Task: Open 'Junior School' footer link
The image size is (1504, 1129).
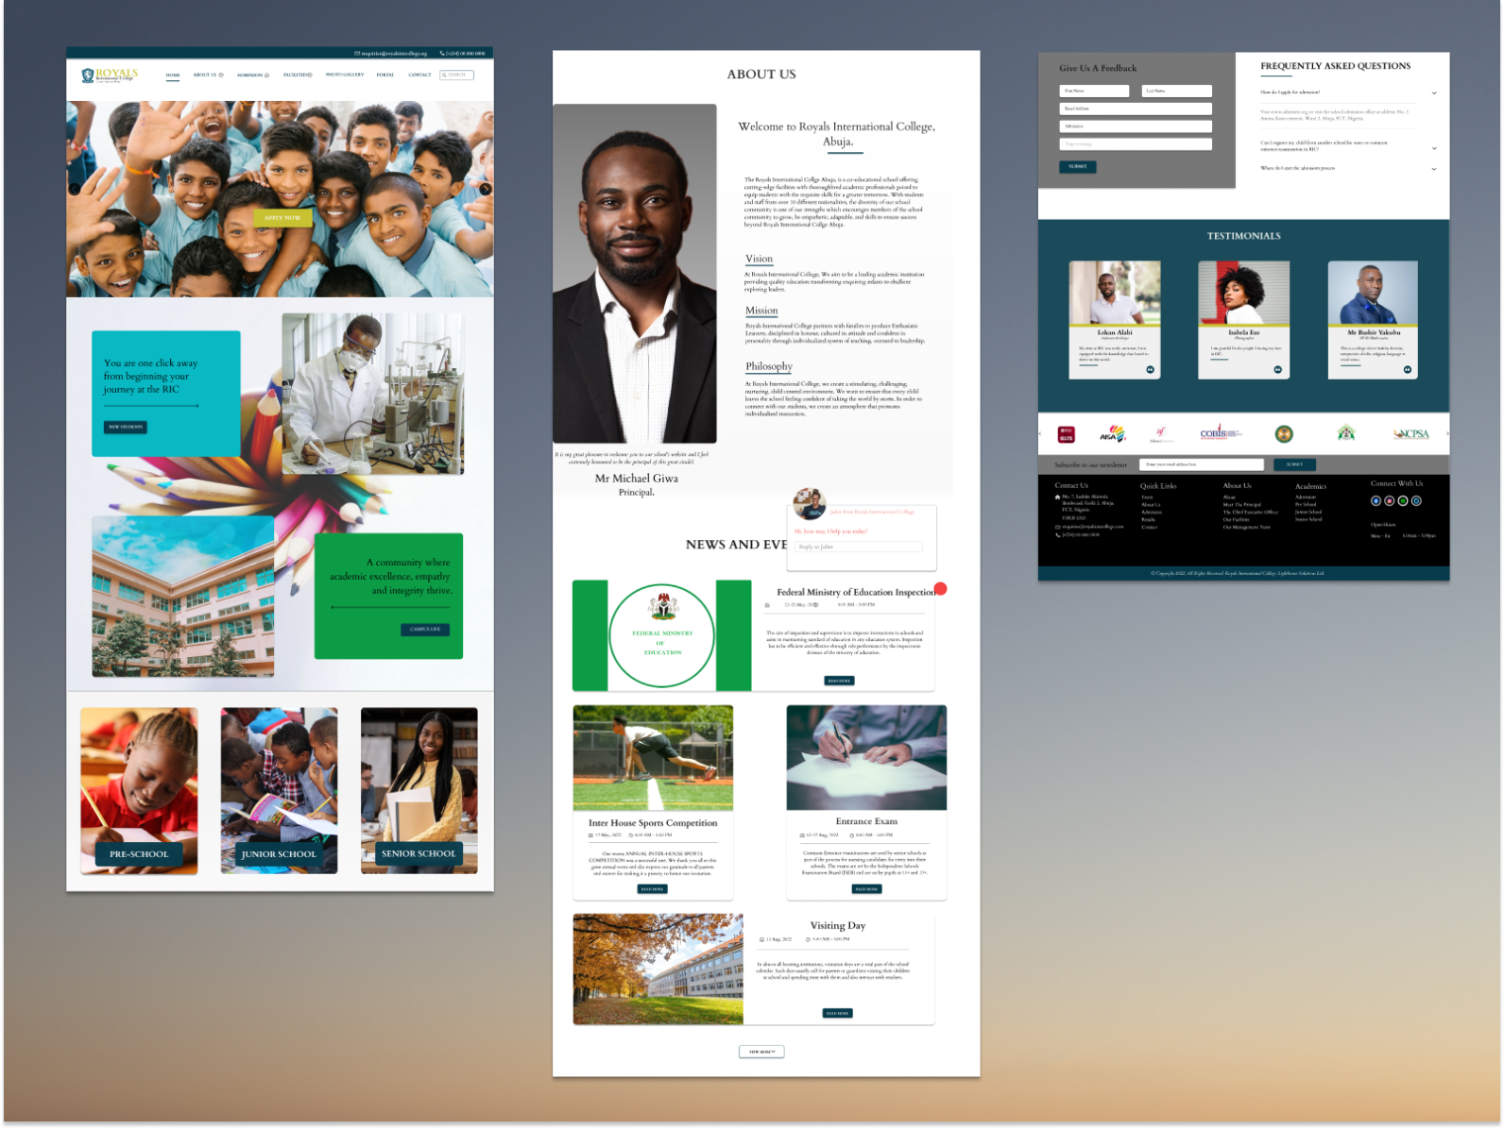Action: tap(1308, 513)
